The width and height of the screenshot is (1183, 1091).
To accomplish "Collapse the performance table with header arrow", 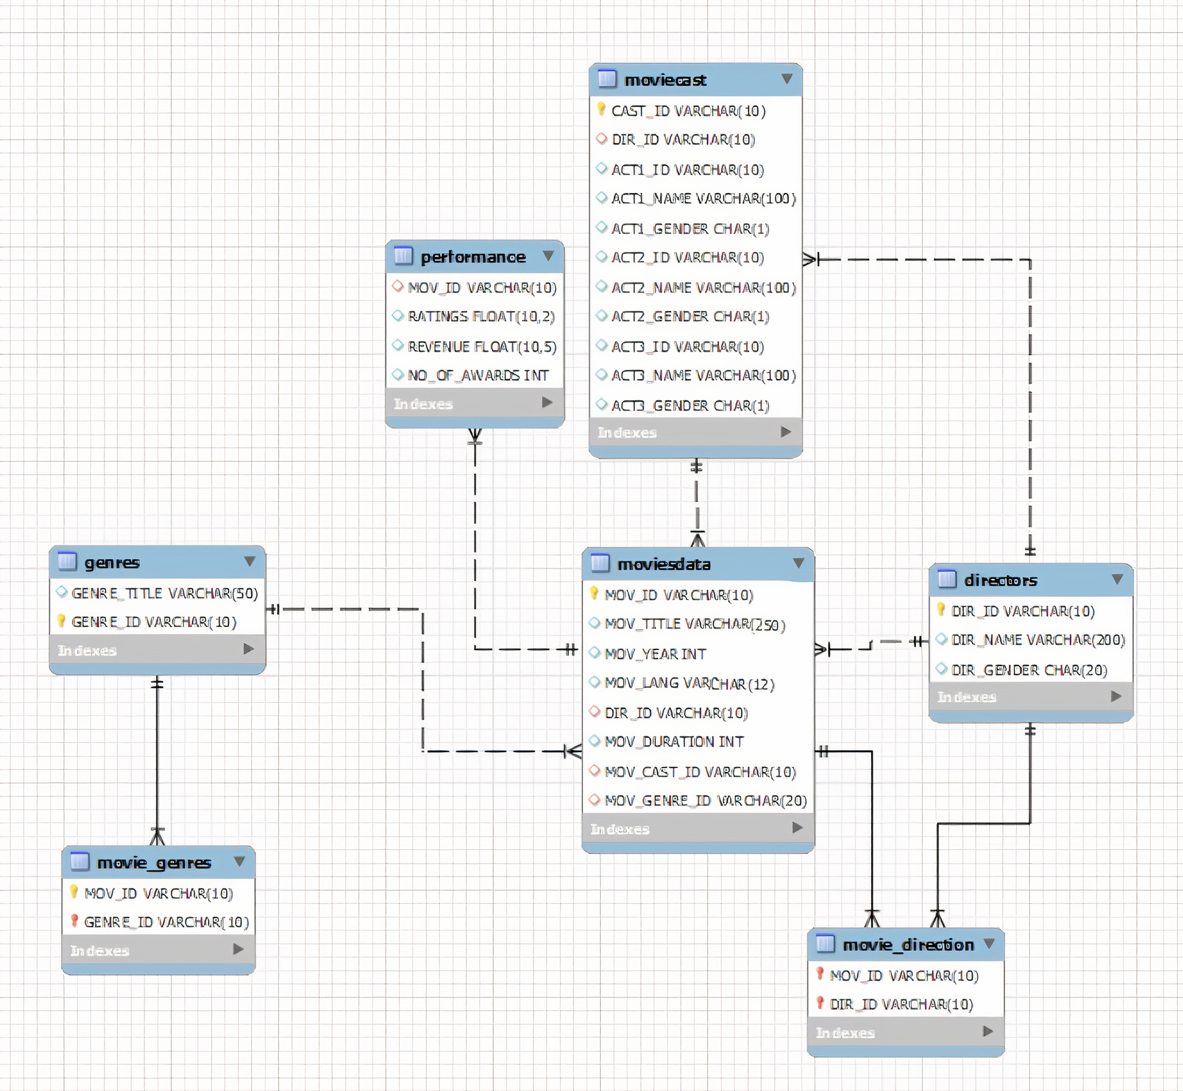I will (548, 256).
